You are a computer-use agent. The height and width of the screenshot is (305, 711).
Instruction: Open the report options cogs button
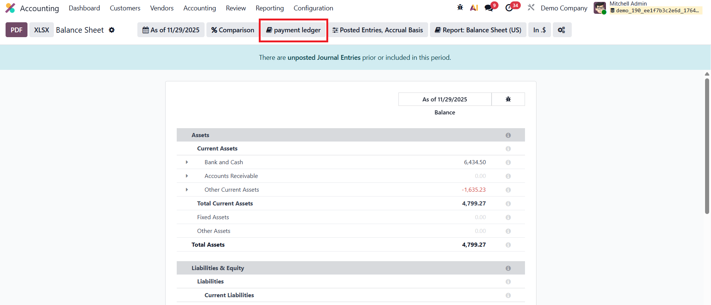562,30
